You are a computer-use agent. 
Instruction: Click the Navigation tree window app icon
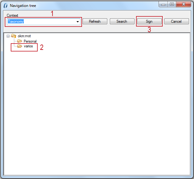click(x=6, y=6)
